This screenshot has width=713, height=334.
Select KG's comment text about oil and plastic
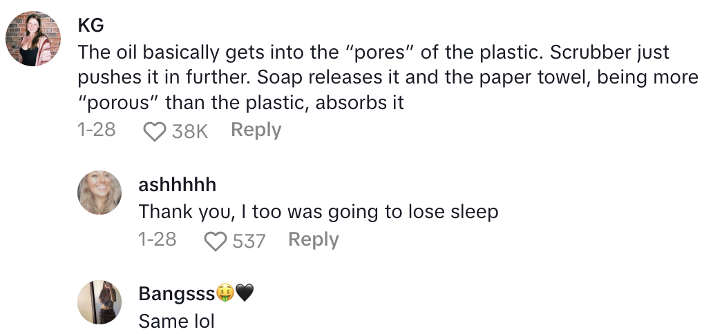[x=373, y=78]
